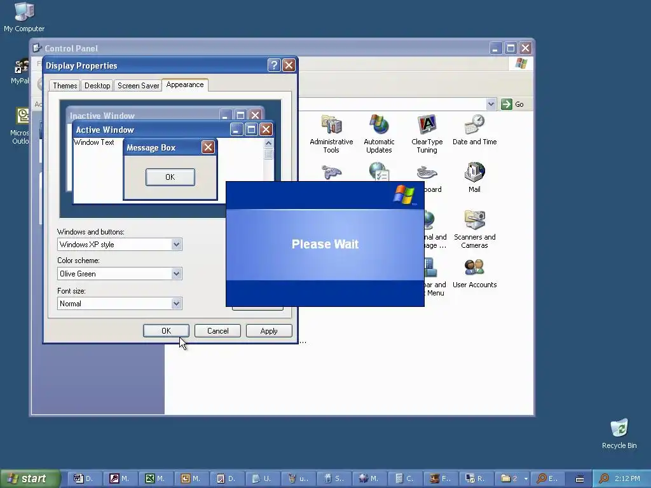
Task: Select the MyPal desktop shortcut
Action: point(19,71)
